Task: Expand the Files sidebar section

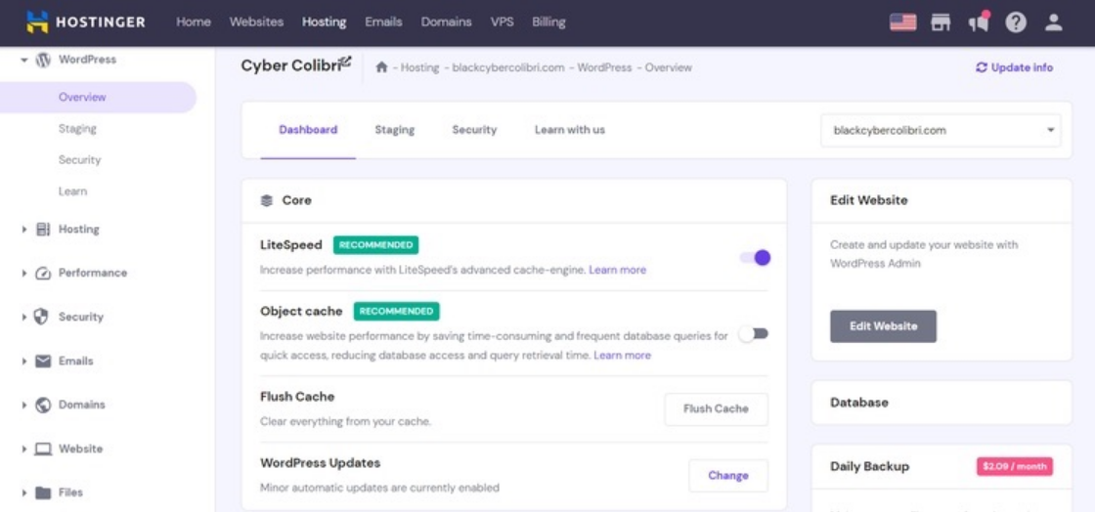Action: 24,493
